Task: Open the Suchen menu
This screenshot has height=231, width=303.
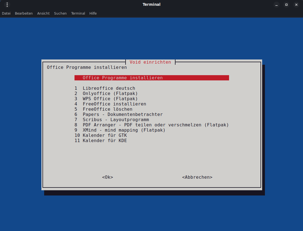Action: tap(60, 13)
